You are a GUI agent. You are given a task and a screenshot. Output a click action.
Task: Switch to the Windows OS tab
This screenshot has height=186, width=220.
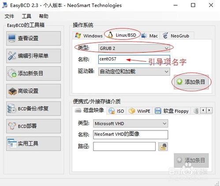[x=89, y=36]
